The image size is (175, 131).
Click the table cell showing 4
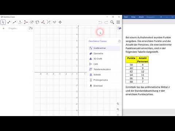point(143,65)
